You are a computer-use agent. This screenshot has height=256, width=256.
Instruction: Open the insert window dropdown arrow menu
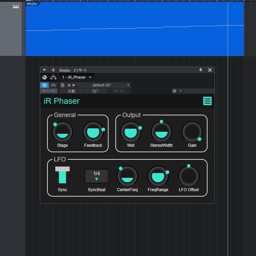point(44,70)
